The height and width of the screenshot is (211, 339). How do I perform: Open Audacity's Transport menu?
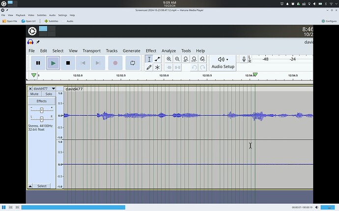point(91,51)
